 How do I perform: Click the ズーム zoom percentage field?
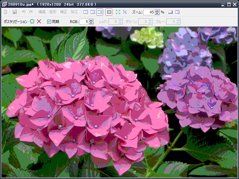[x=149, y=12]
